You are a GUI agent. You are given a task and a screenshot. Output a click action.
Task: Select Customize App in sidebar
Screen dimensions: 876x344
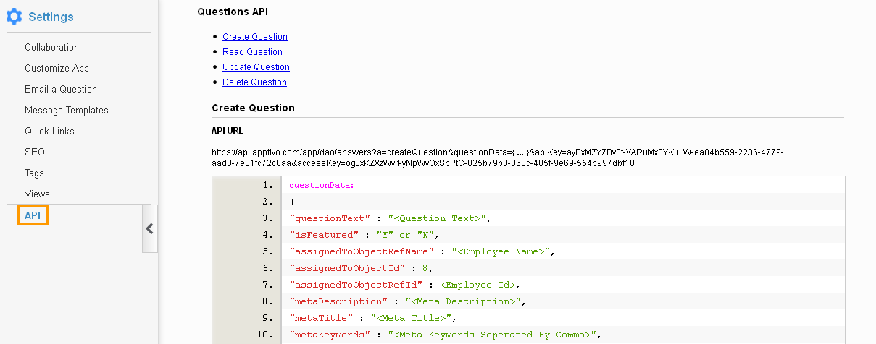[x=57, y=69]
